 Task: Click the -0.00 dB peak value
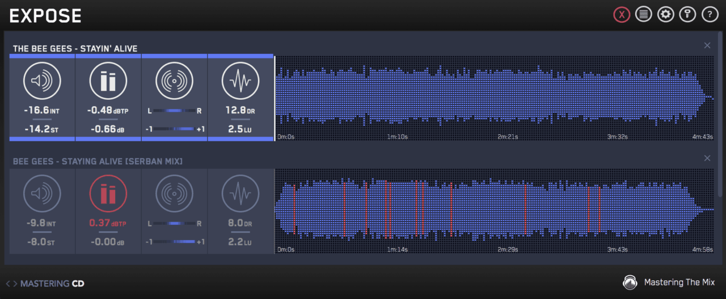[108, 241]
